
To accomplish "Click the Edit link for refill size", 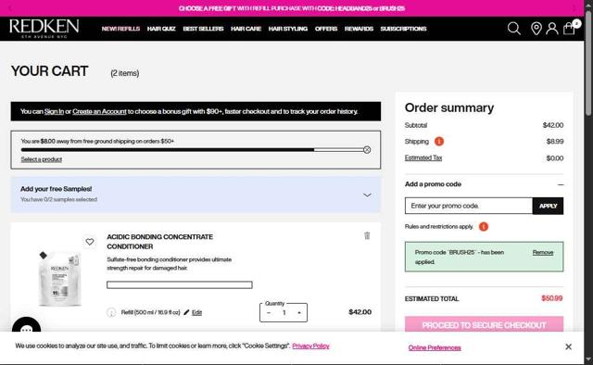I will 196,312.
